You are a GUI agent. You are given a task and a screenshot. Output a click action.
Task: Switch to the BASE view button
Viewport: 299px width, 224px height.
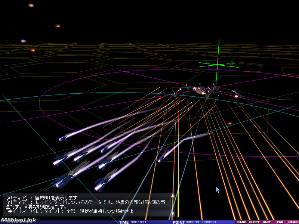241,222
